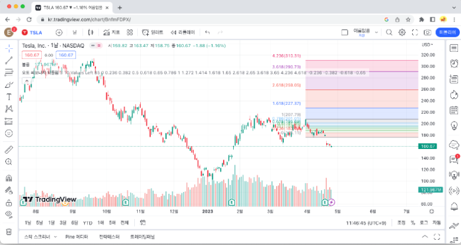Click the lightning event marker on the timeline
The width and height of the screenshot is (461, 245).
(x=332, y=202)
